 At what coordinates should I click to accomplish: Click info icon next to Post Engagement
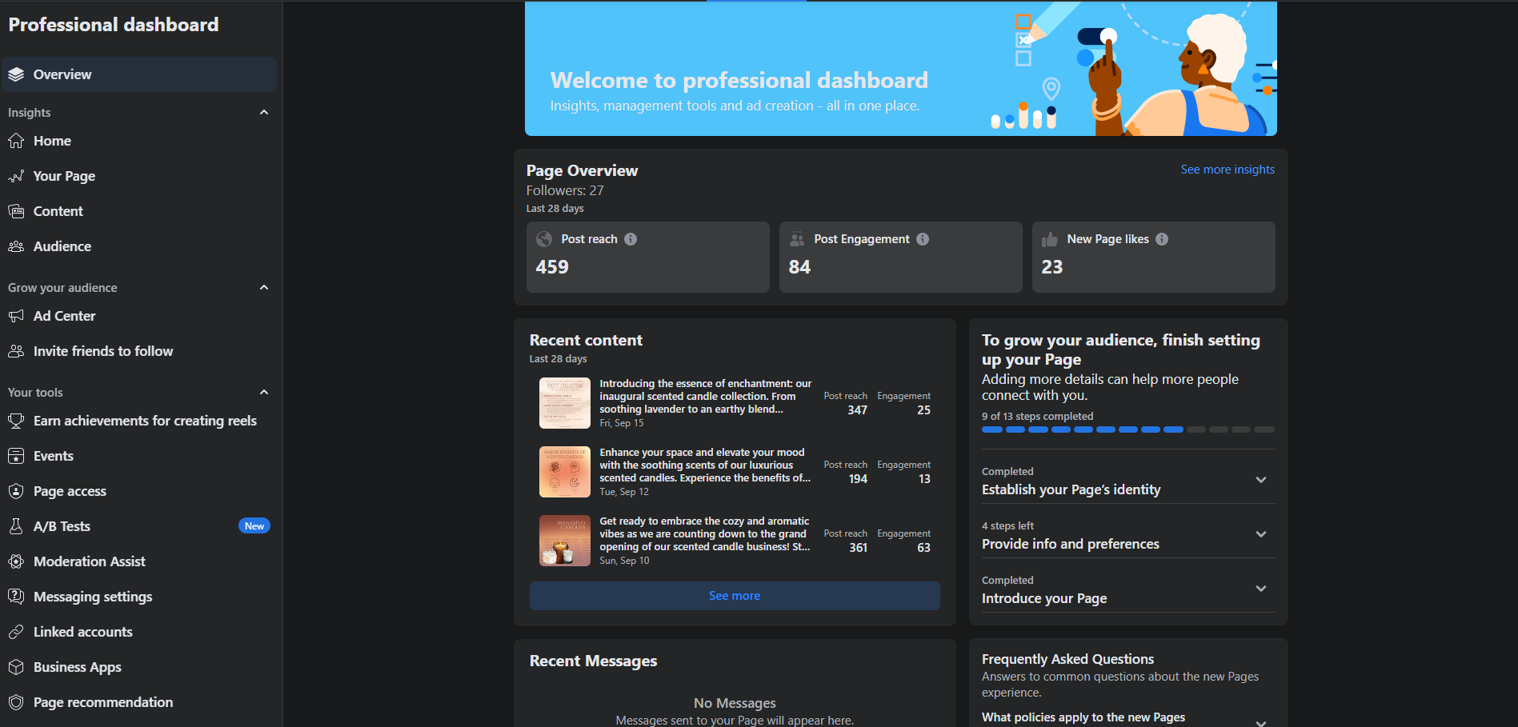pos(923,239)
